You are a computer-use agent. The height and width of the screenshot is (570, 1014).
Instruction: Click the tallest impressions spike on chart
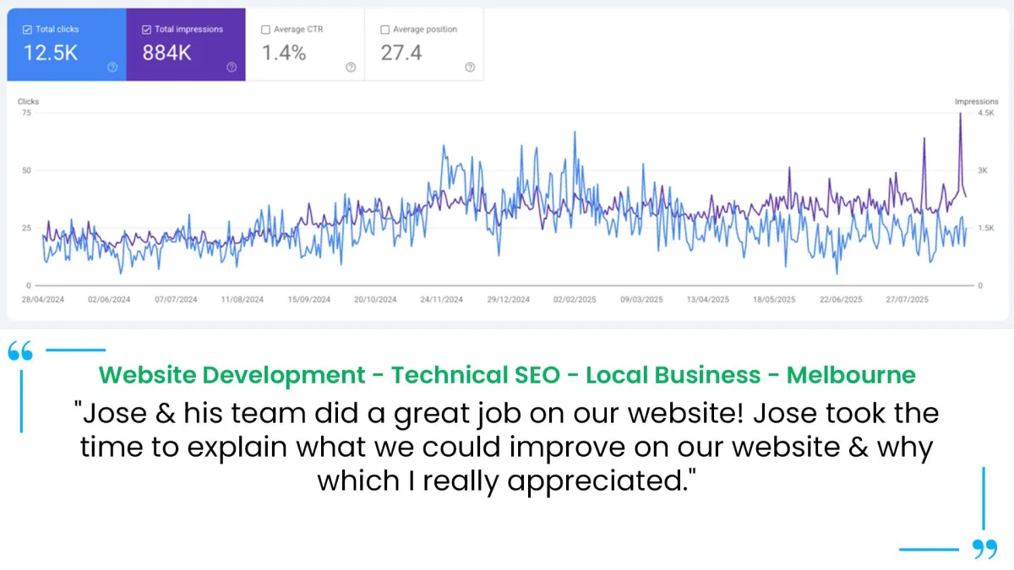click(x=960, y=115)
